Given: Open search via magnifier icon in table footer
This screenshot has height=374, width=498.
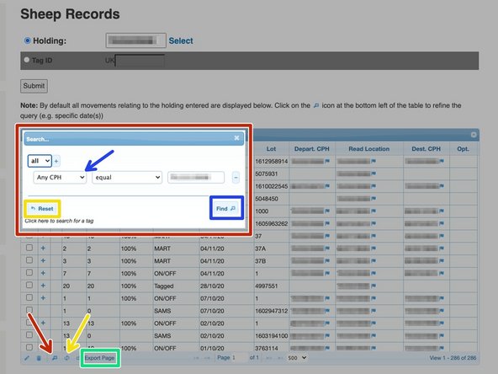Looking at the screenshot, I should pos(55,358).
